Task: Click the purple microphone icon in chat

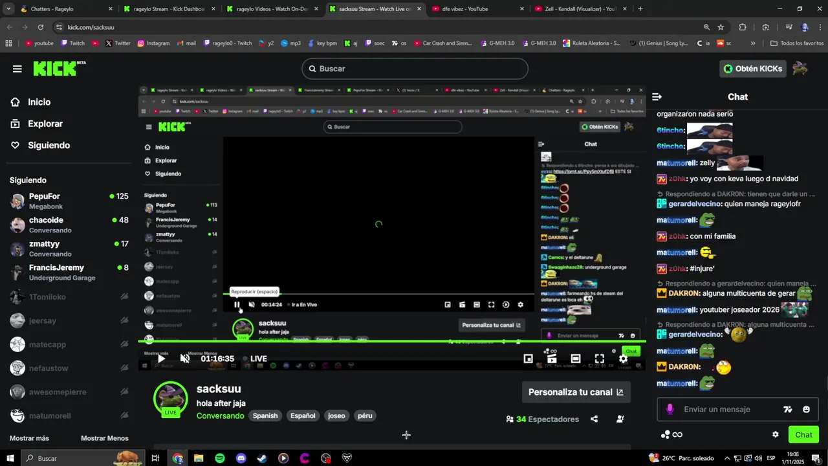Action: [670, 409]
